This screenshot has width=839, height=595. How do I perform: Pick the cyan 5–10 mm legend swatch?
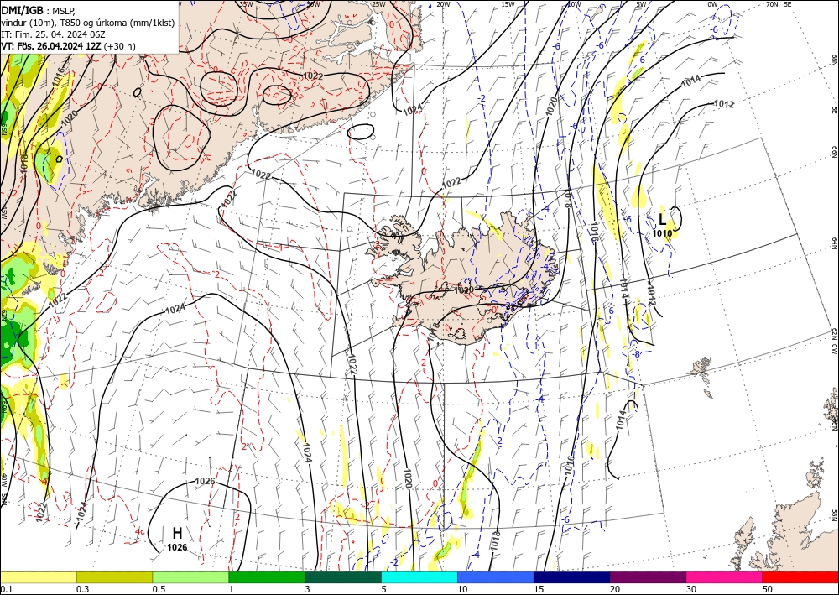click(x=419, y=577)
